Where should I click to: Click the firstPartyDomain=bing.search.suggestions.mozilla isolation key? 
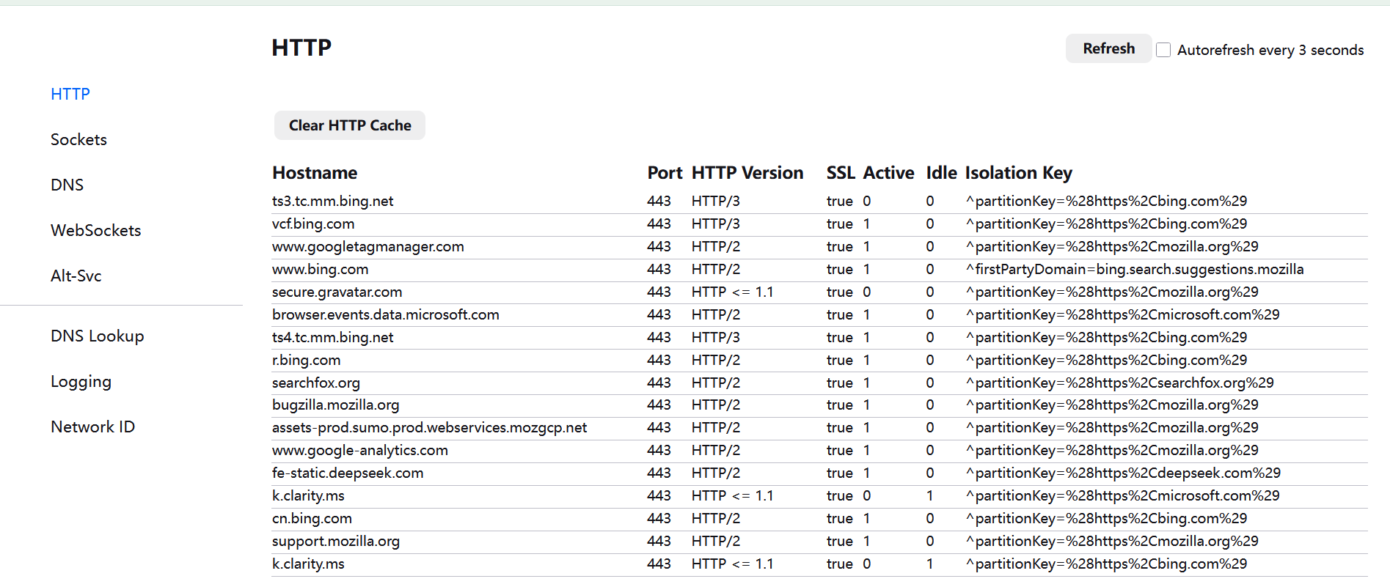pos(1135,269)
